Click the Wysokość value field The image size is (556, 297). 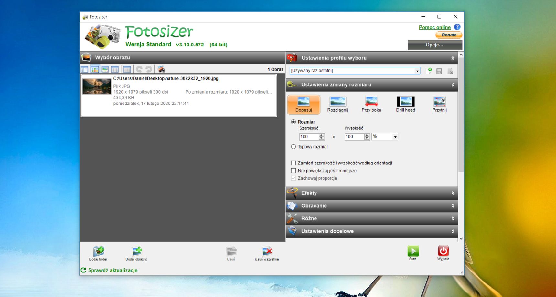(x=354, y=137)
